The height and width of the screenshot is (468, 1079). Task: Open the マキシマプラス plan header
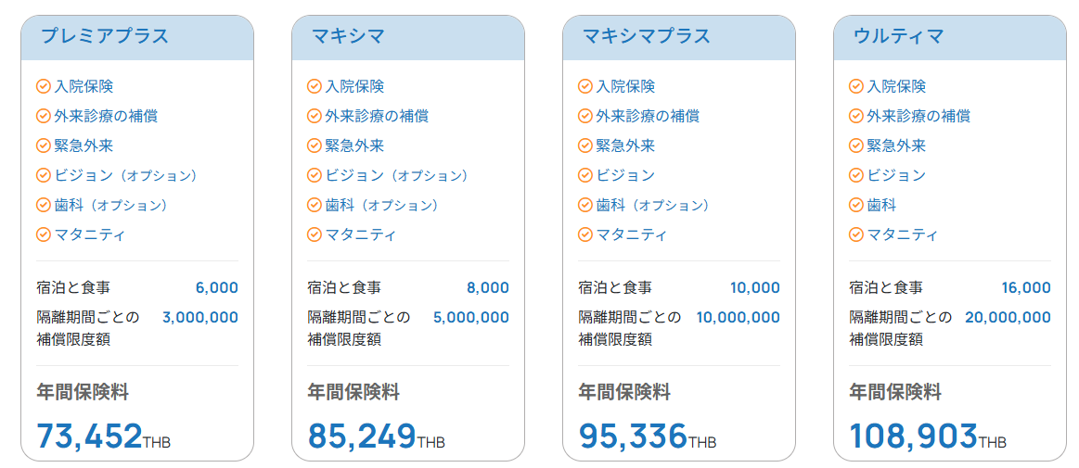coord(647,37)
